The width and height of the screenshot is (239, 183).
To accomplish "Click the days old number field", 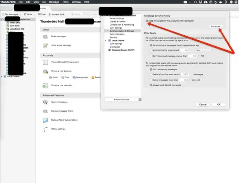I will 184,80.
